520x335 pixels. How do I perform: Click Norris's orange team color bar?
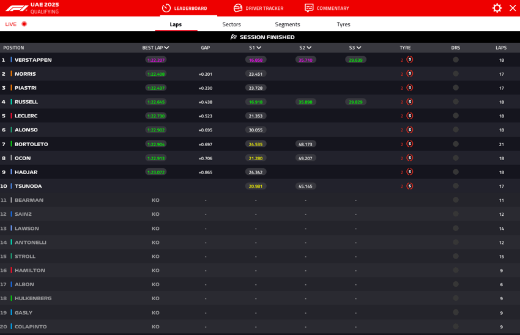(x=11, y=73)
